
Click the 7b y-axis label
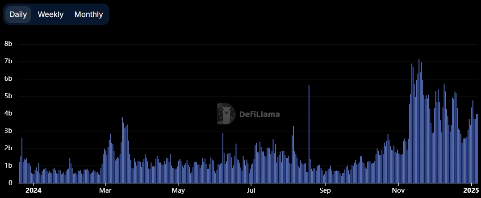[8, 61]
